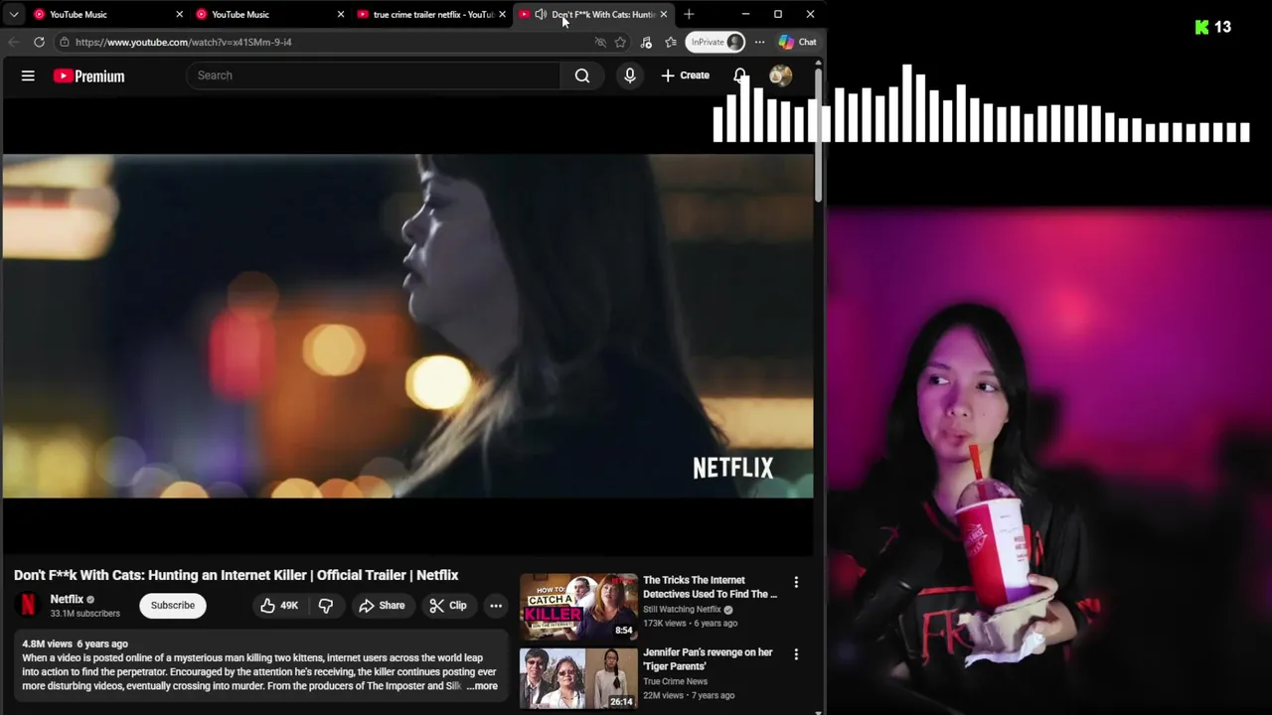Image resolution: width=1272 pixels, height=715 pixels.
Task: Click the video player to pause
Action: (x=407, y=326)
